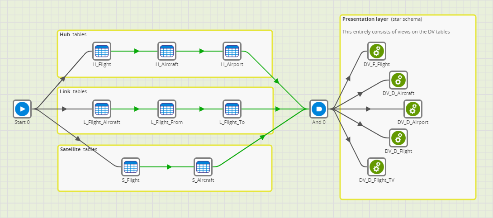Click the S_Aircraft satellite table icon
The image size is (493, 218).
point(203,167)
